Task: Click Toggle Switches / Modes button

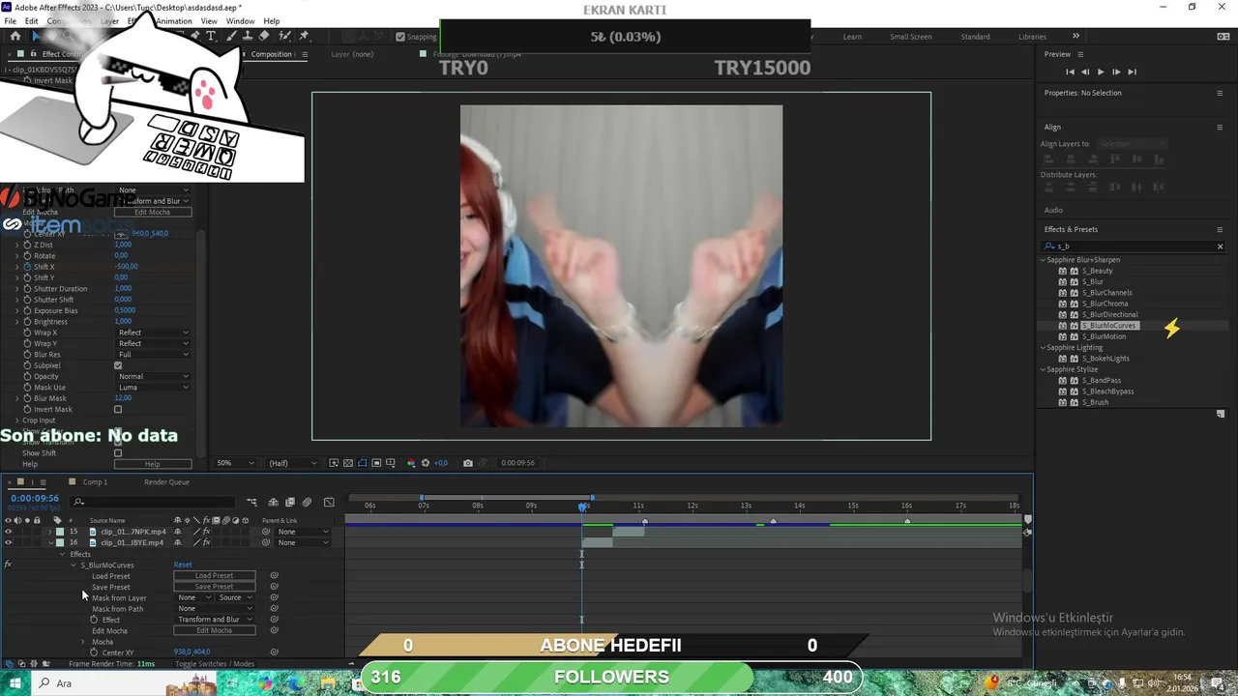Action: point(215,664)
